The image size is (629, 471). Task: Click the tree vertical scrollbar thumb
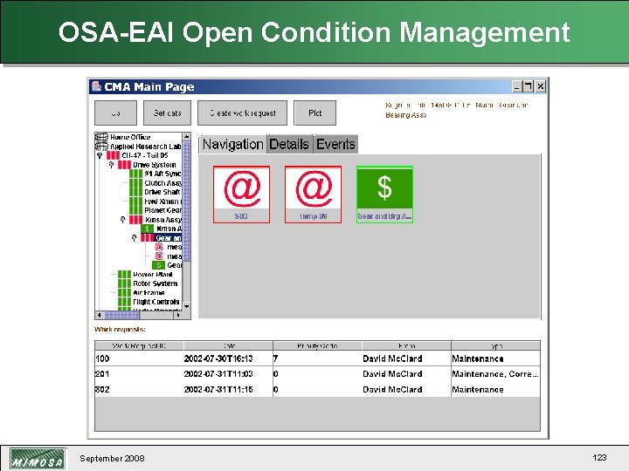click(187, 201)
